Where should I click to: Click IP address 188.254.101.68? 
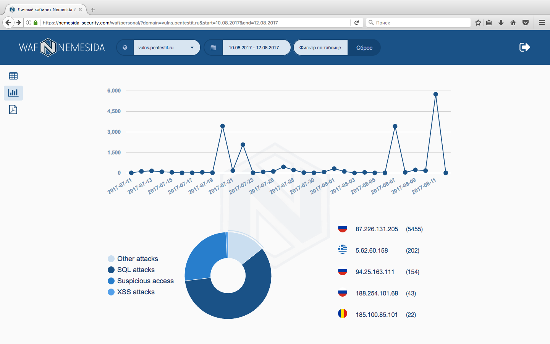377,293
